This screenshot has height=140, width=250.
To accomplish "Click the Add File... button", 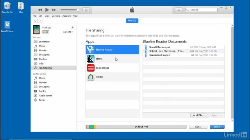I will 199,115.
